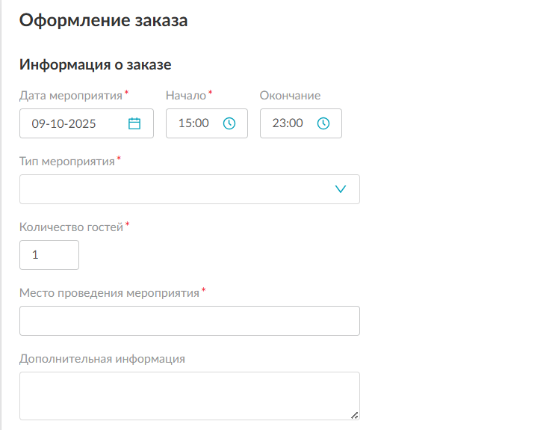
Task: Click the Информация о заказе section heading
Action: click(96, 64)
